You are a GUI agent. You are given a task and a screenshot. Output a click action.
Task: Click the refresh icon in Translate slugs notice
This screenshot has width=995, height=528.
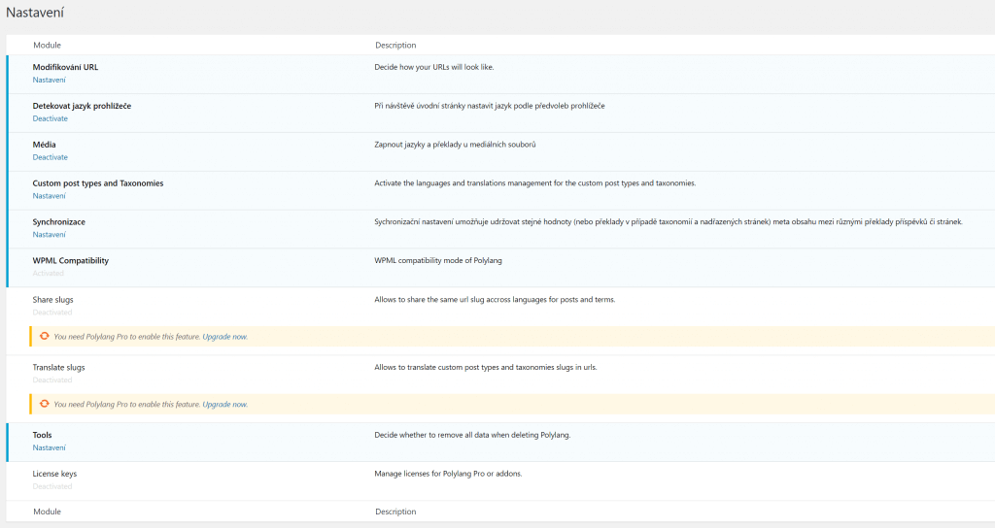(45, 404)
